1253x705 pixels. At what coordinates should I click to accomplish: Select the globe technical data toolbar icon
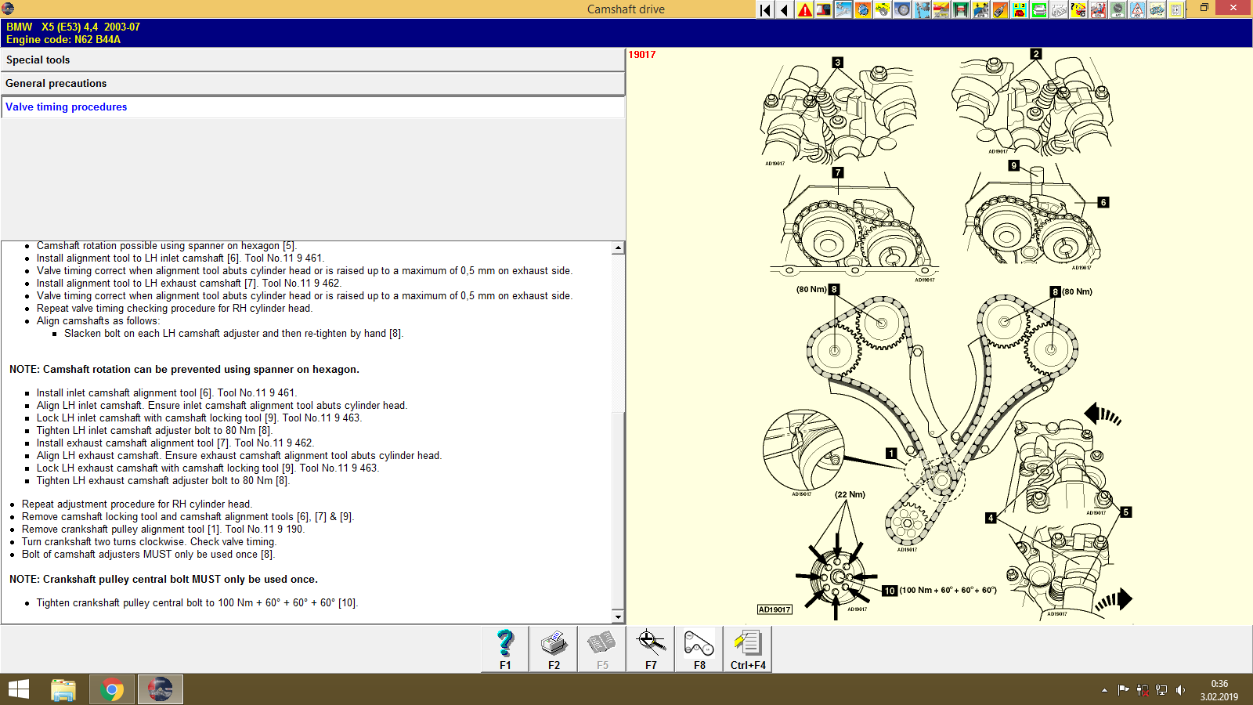861,10
